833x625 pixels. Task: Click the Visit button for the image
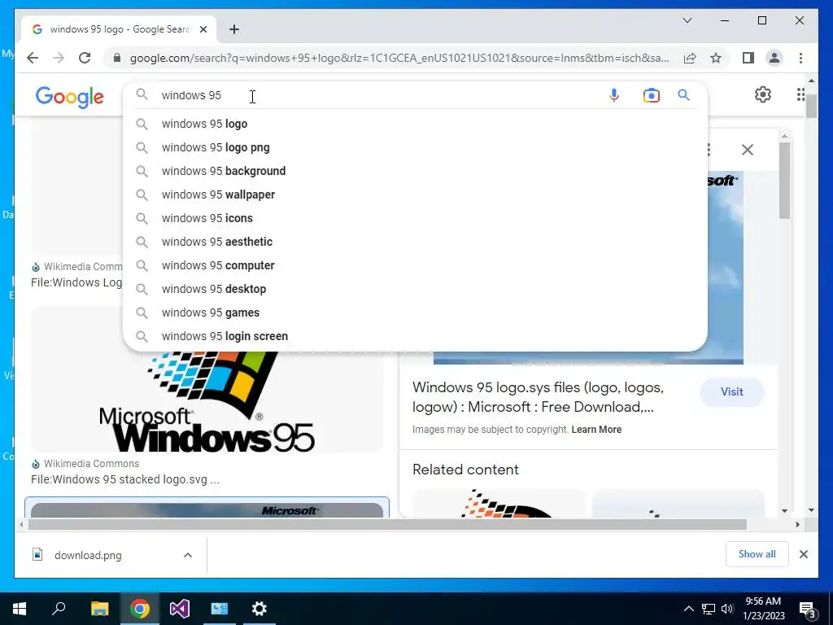pos(731,391)
